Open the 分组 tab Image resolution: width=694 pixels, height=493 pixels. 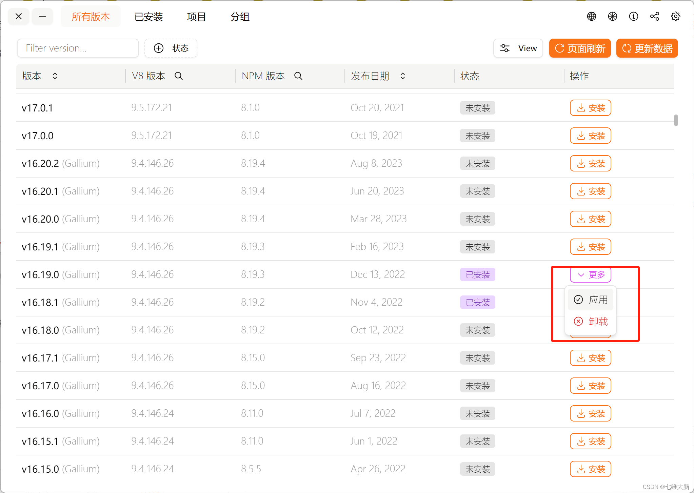click(240, 17)
